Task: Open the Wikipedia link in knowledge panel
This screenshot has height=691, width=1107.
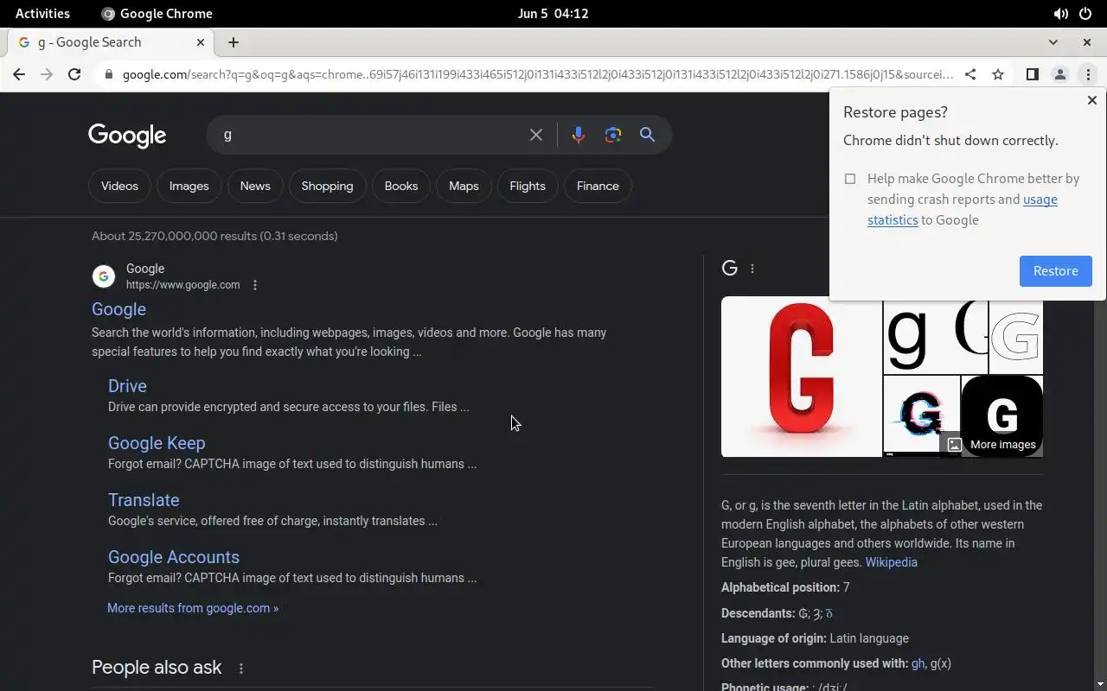Action: pos(891,562)
